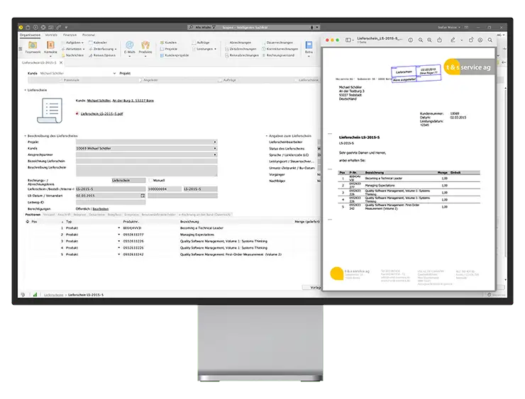The width and height of the screenshot is (525, 399).
Task: Click the calendar icon beside LS-Datum field
Action: (142, 195)
